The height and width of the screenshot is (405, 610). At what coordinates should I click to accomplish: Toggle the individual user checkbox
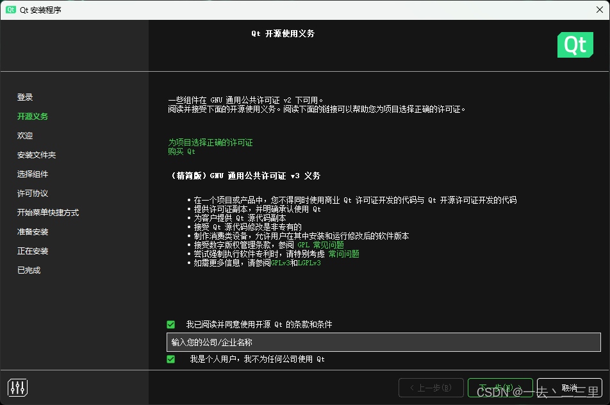171,359
